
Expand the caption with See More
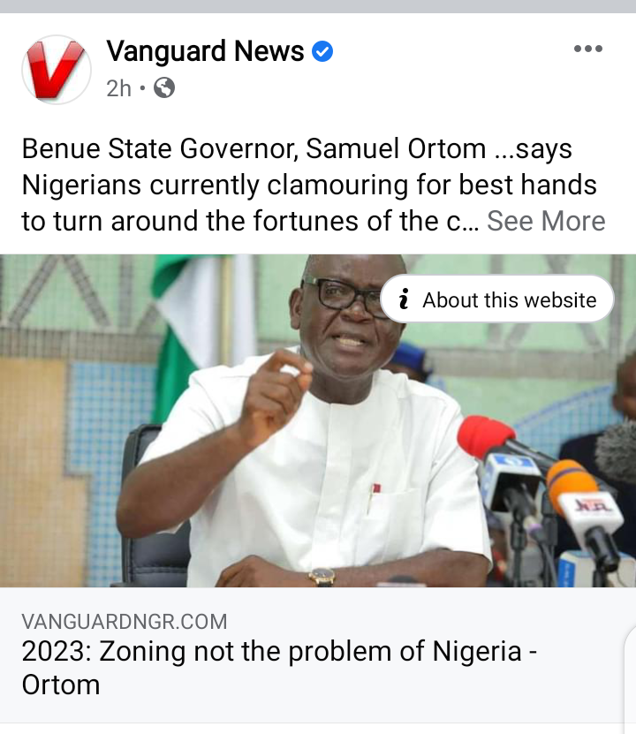click(x=546, y=221)
